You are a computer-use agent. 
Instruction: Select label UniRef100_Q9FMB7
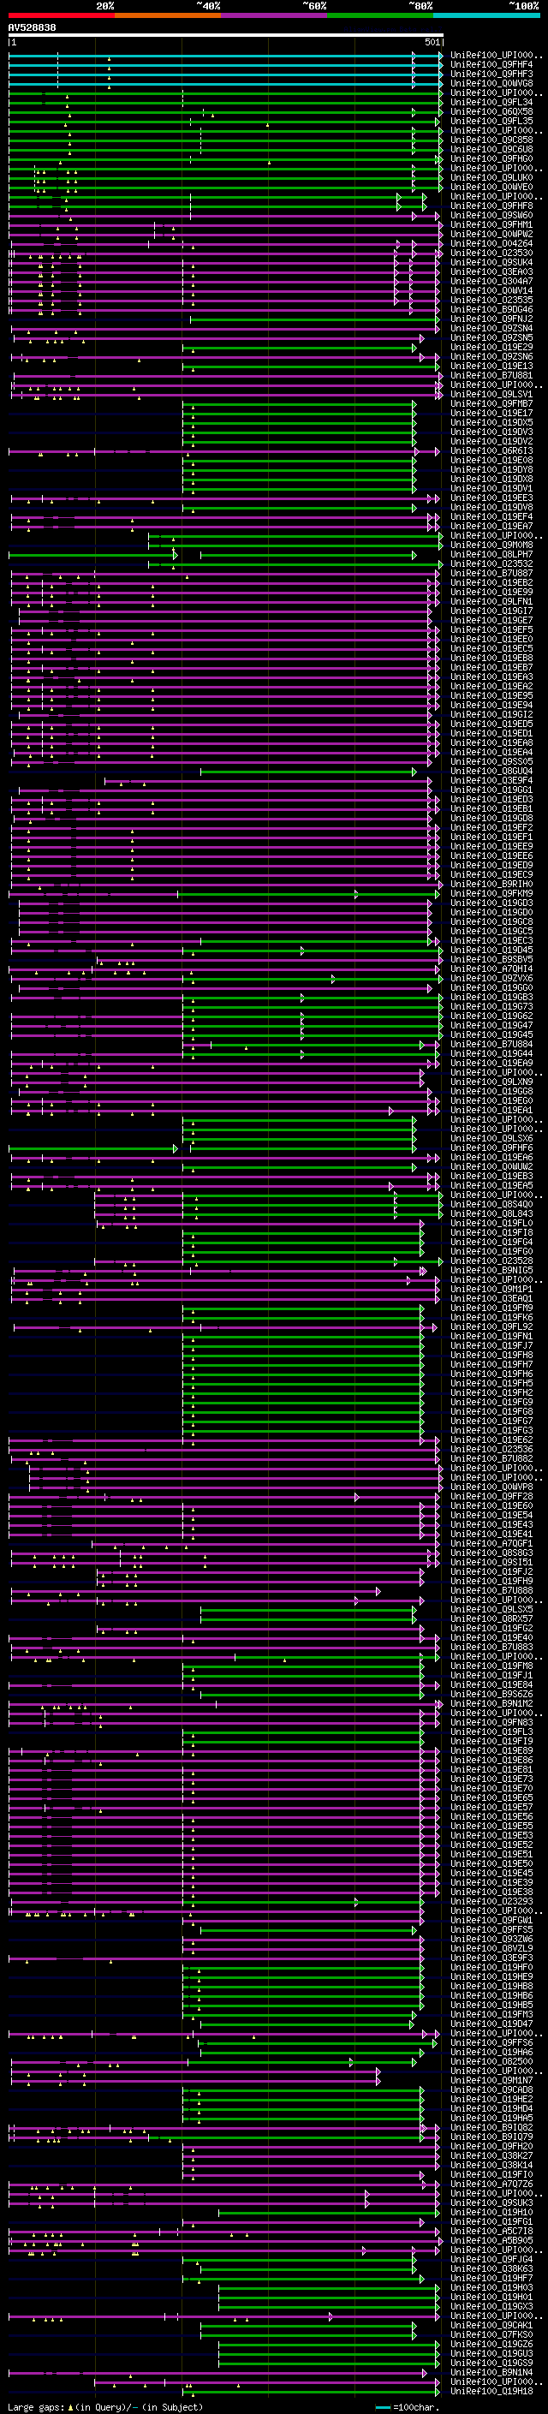tap(491, 404)
